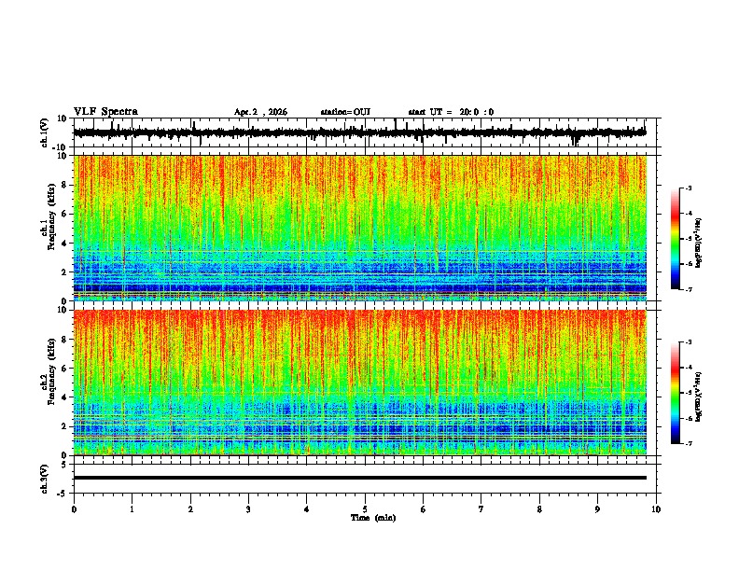This screenshot has width=739, height=571.
Task: Click the flat ch.3 voltage trace line
Action: (360, 478)
